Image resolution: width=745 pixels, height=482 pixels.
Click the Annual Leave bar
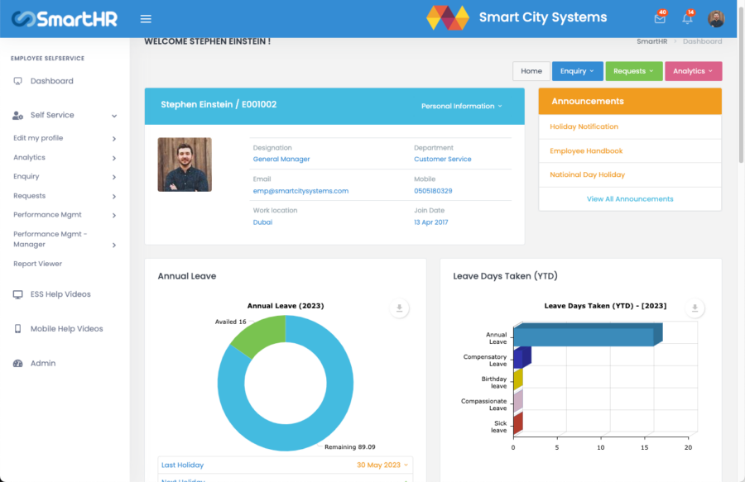(584, 336)
